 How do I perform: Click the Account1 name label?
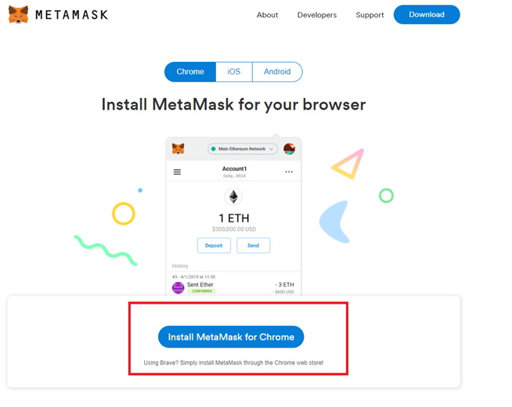pyautogui.click(x=234, y=169)
